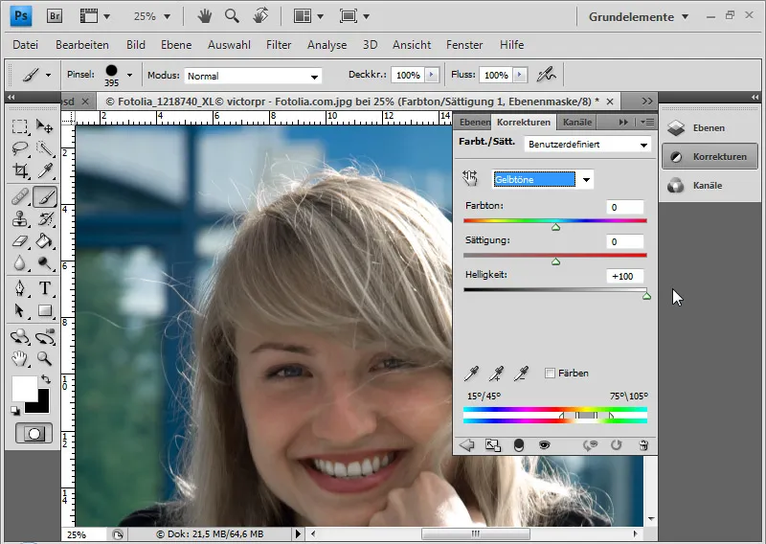Toggle airbrush mode in options bar
Screen dimensions: 766x544
[x=546, y=75]
